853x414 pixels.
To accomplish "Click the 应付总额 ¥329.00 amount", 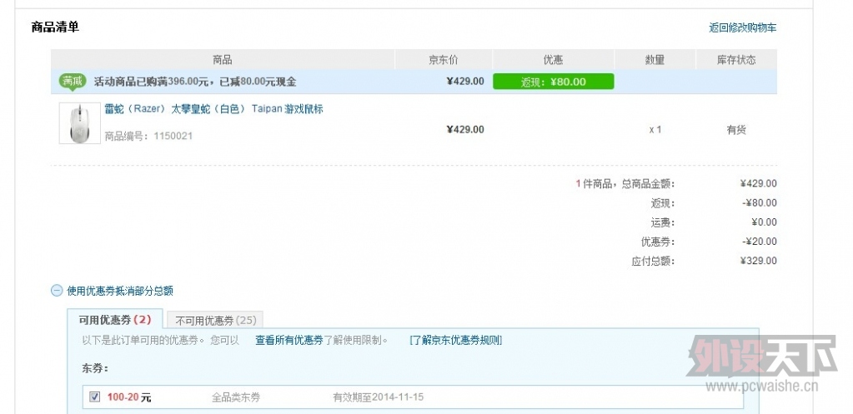I will 758,261.
